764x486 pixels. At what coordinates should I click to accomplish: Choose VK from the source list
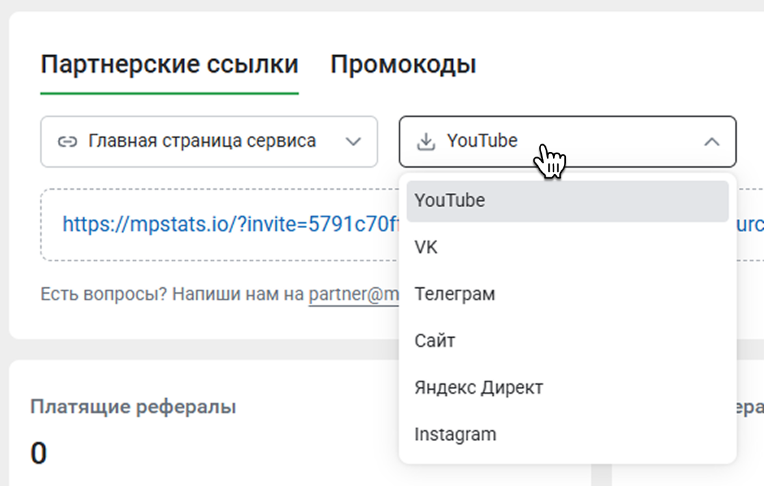[426, 248]
